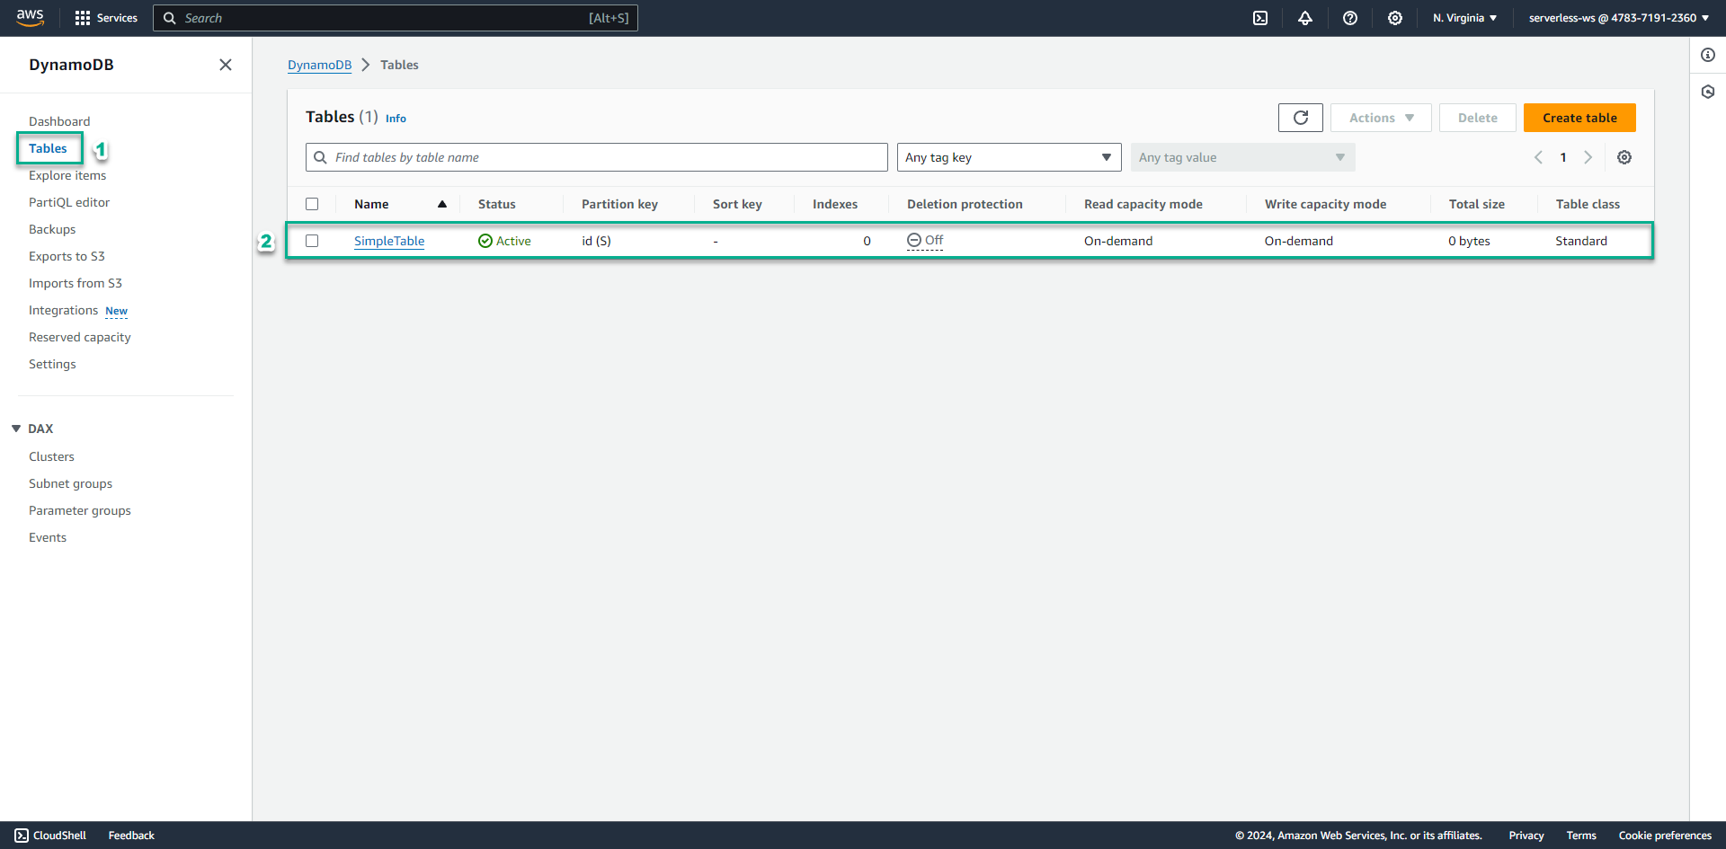Click the AWS logo home icon
This screenshot has height=849, width=1726.
click(31, 18)
